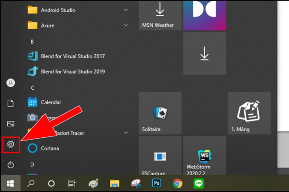Open the WebStorm 2020.2.2 tile

coord(205,156)
